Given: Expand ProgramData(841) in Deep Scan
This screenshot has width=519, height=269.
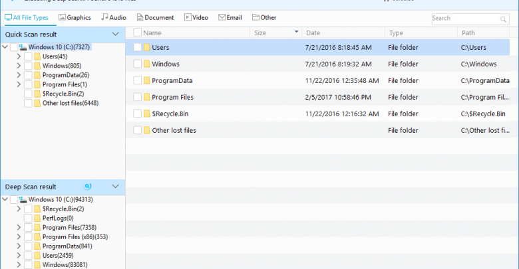Looking at the screenshot, I should point(19,246).
